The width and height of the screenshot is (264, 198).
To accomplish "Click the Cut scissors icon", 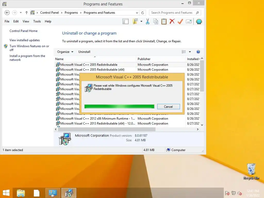I will point(148,22).
